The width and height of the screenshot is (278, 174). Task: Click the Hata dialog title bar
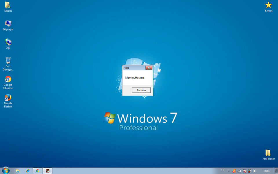tap(134, 68)
